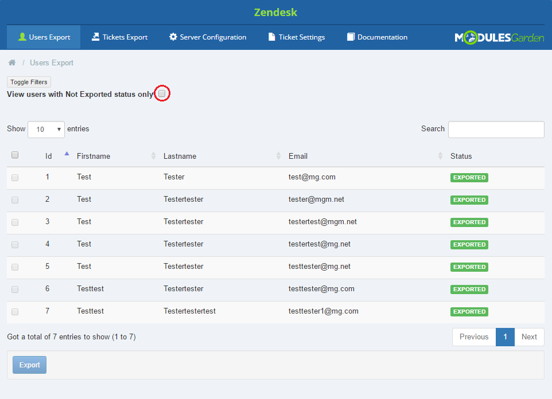Check the row for testtester@mg.net
This screenshot has height=399, width=552.
pyautogui.click(x=15, y=267)
